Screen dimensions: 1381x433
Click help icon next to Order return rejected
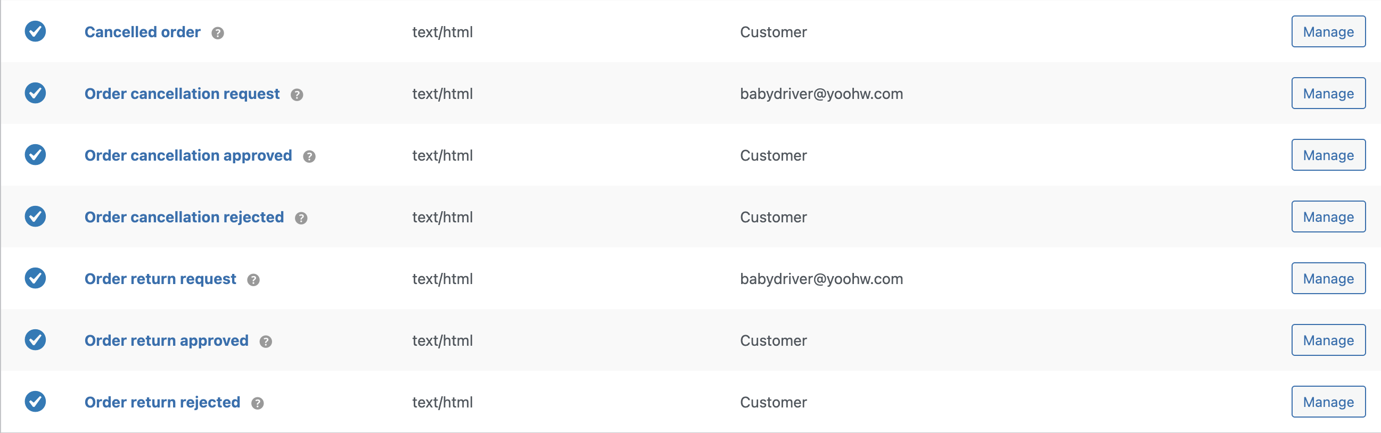257,403
